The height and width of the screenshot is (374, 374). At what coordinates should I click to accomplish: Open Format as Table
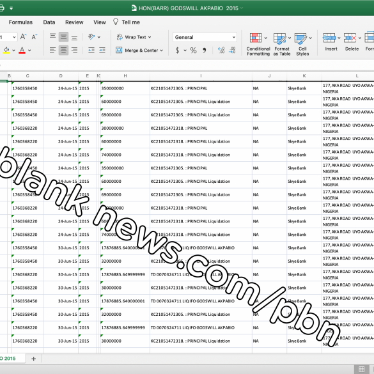coord(282,44)
